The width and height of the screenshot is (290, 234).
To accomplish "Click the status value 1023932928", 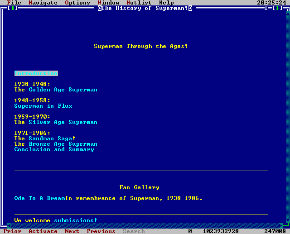I will (221, 231).
